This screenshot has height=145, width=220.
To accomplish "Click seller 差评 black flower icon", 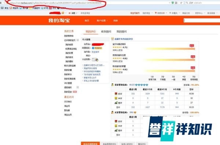I will click(x=116, y=103).
